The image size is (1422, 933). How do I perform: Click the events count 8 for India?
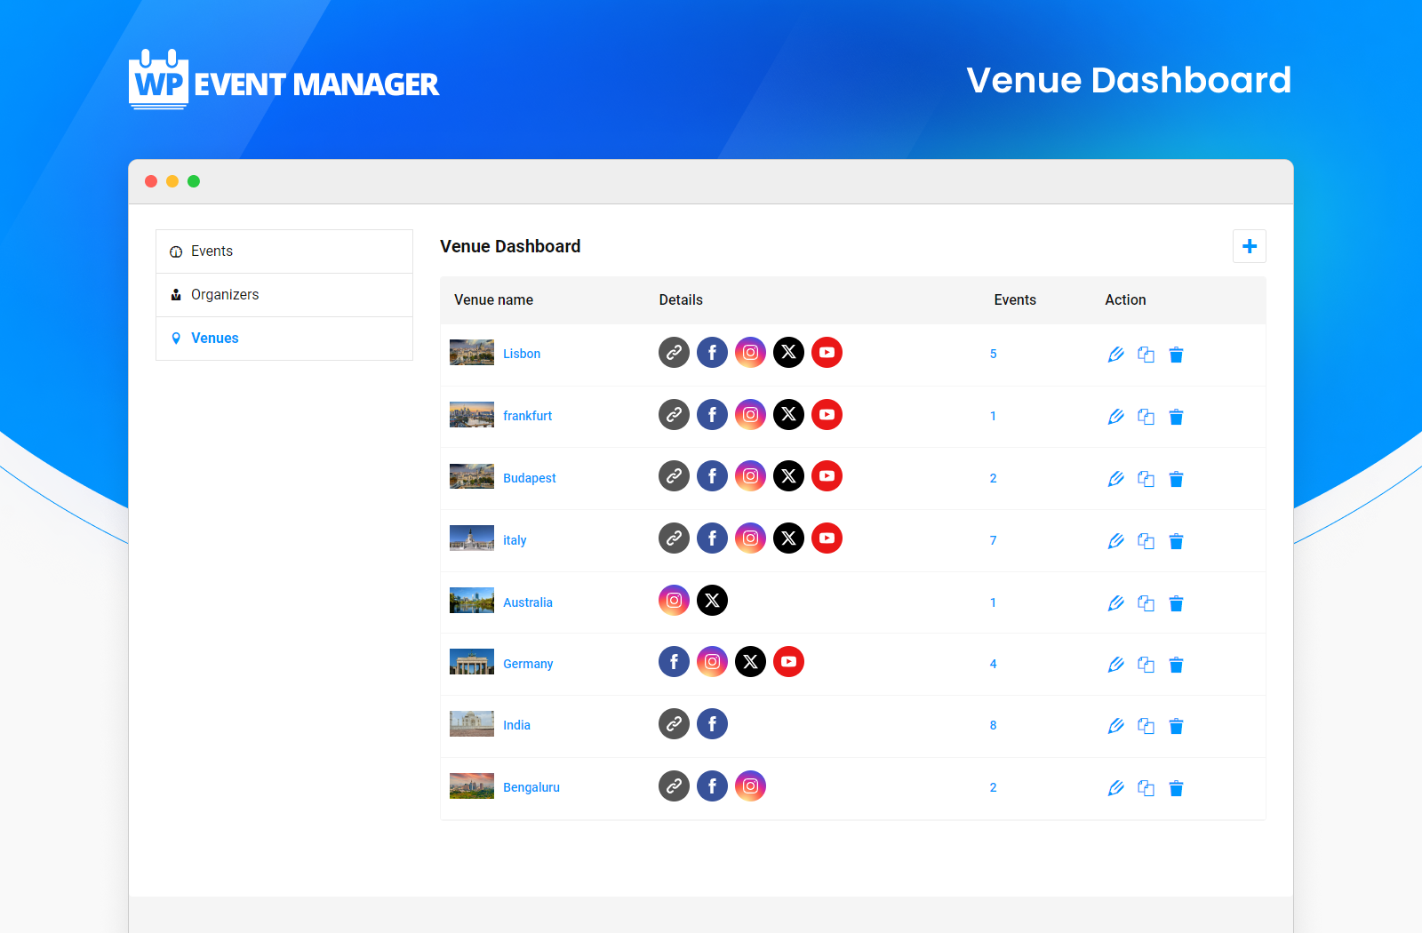click(x=994, y=725)
